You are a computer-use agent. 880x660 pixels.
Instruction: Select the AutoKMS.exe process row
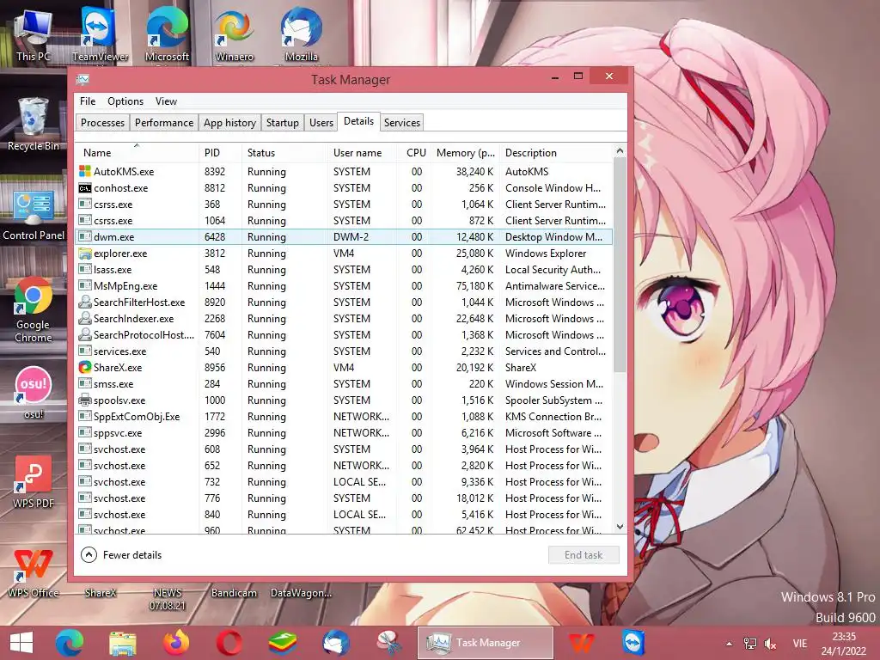(x=344, y=172)
